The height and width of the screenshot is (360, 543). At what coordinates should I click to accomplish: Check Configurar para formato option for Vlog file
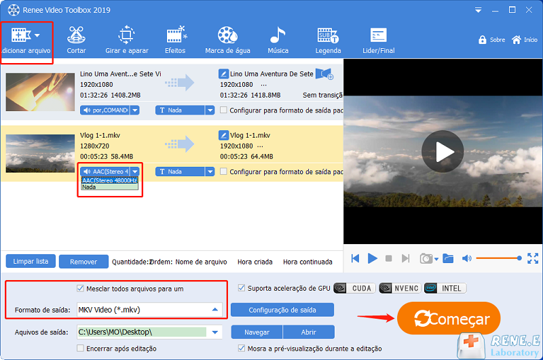223,172
